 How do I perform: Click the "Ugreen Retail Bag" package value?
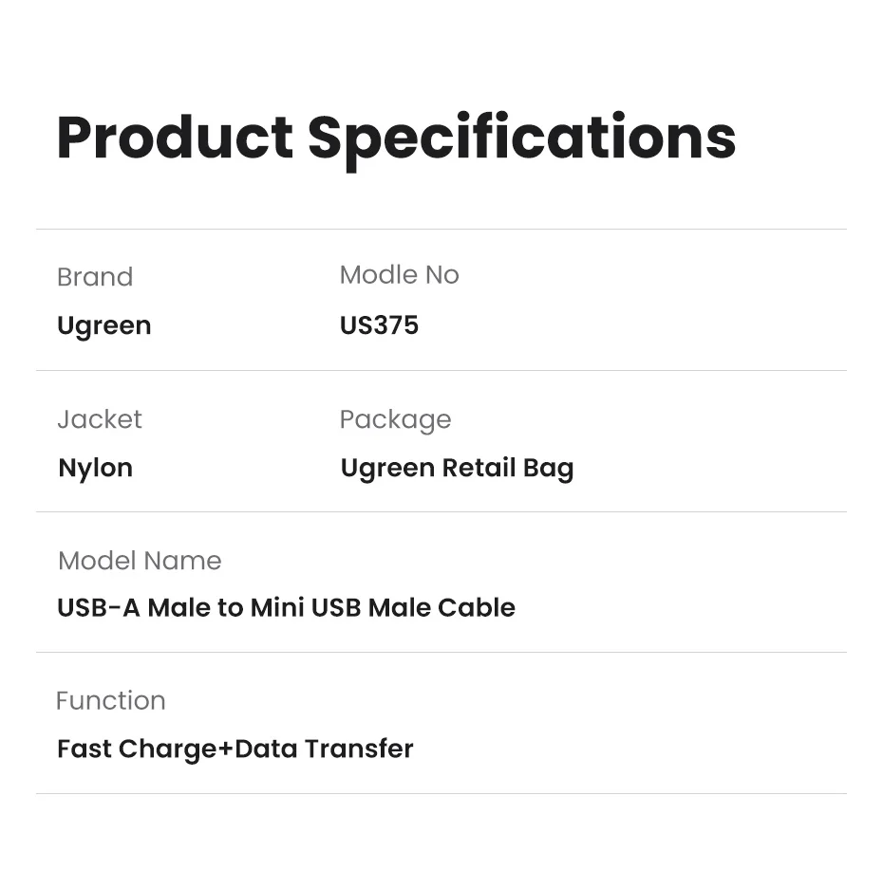pos(457,468)
